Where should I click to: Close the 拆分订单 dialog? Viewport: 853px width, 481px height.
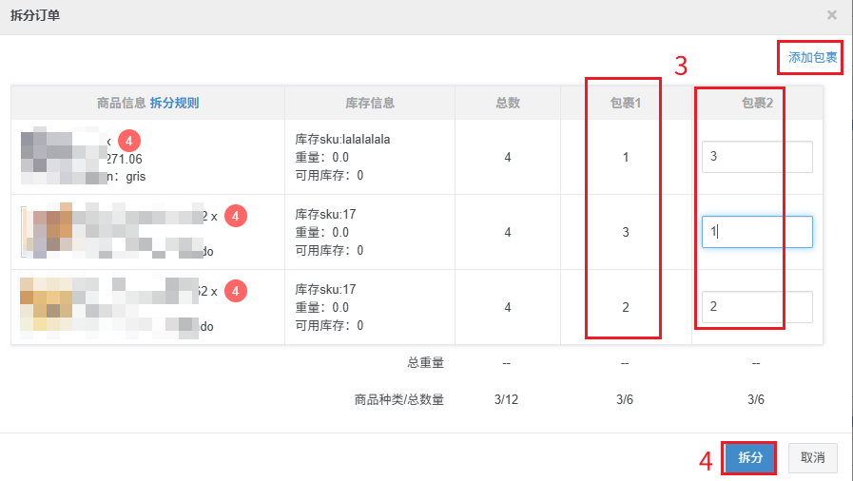click(x=832, y=15)
